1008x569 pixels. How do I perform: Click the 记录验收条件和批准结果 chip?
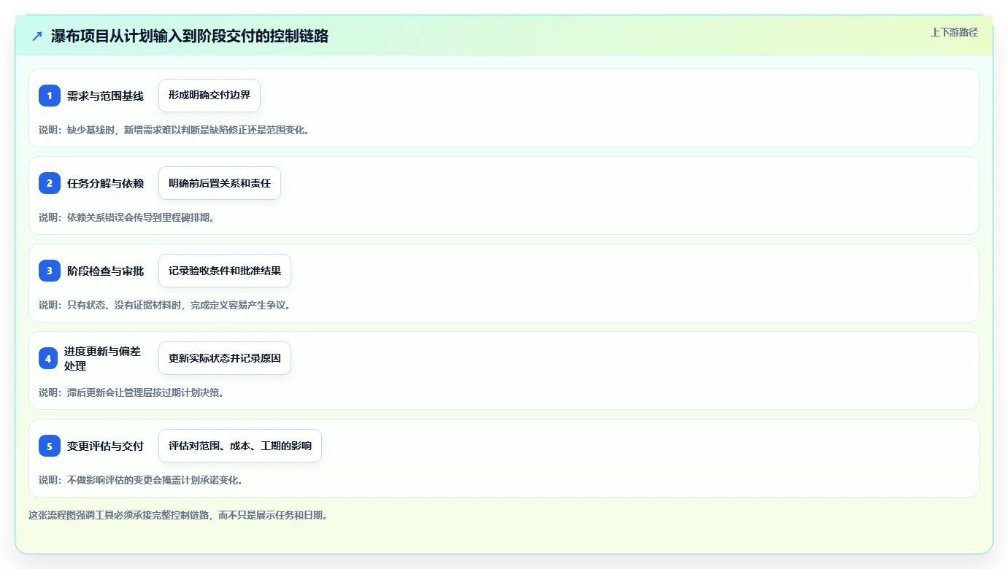(225, 271)
